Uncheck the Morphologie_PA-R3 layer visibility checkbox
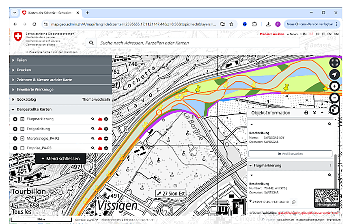364x224 pixels. pos(22,138)
